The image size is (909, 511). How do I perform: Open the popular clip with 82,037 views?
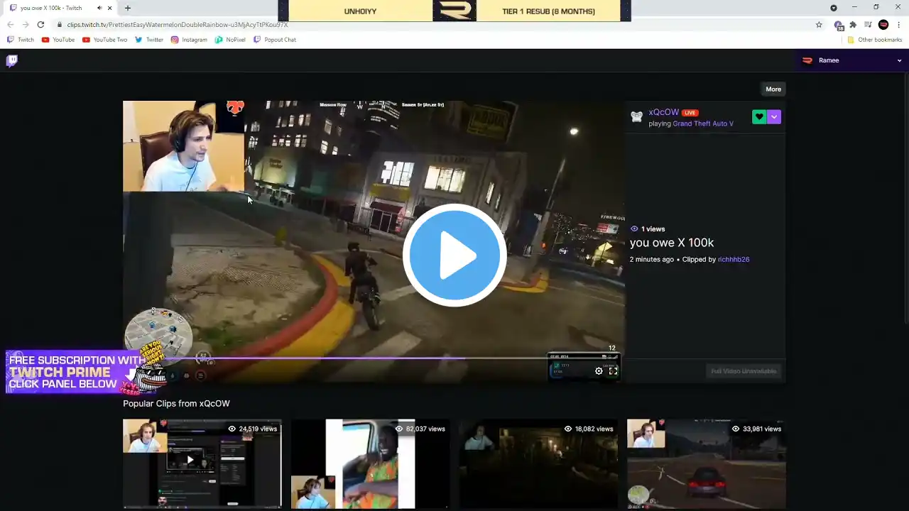tap(370, 463)
